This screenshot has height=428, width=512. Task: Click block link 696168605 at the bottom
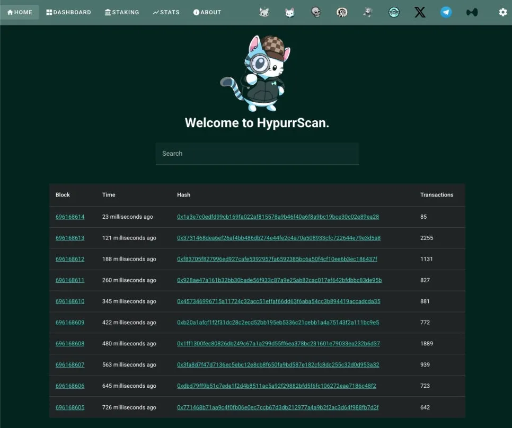click(70, 407)
